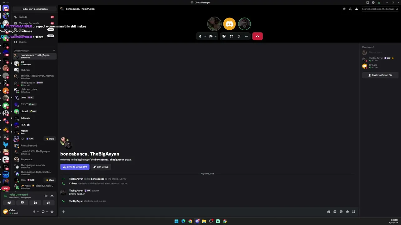The width and height of the screenshot is (401, 225).
Task: Open User Settings gear
Action: click(52, 212)
